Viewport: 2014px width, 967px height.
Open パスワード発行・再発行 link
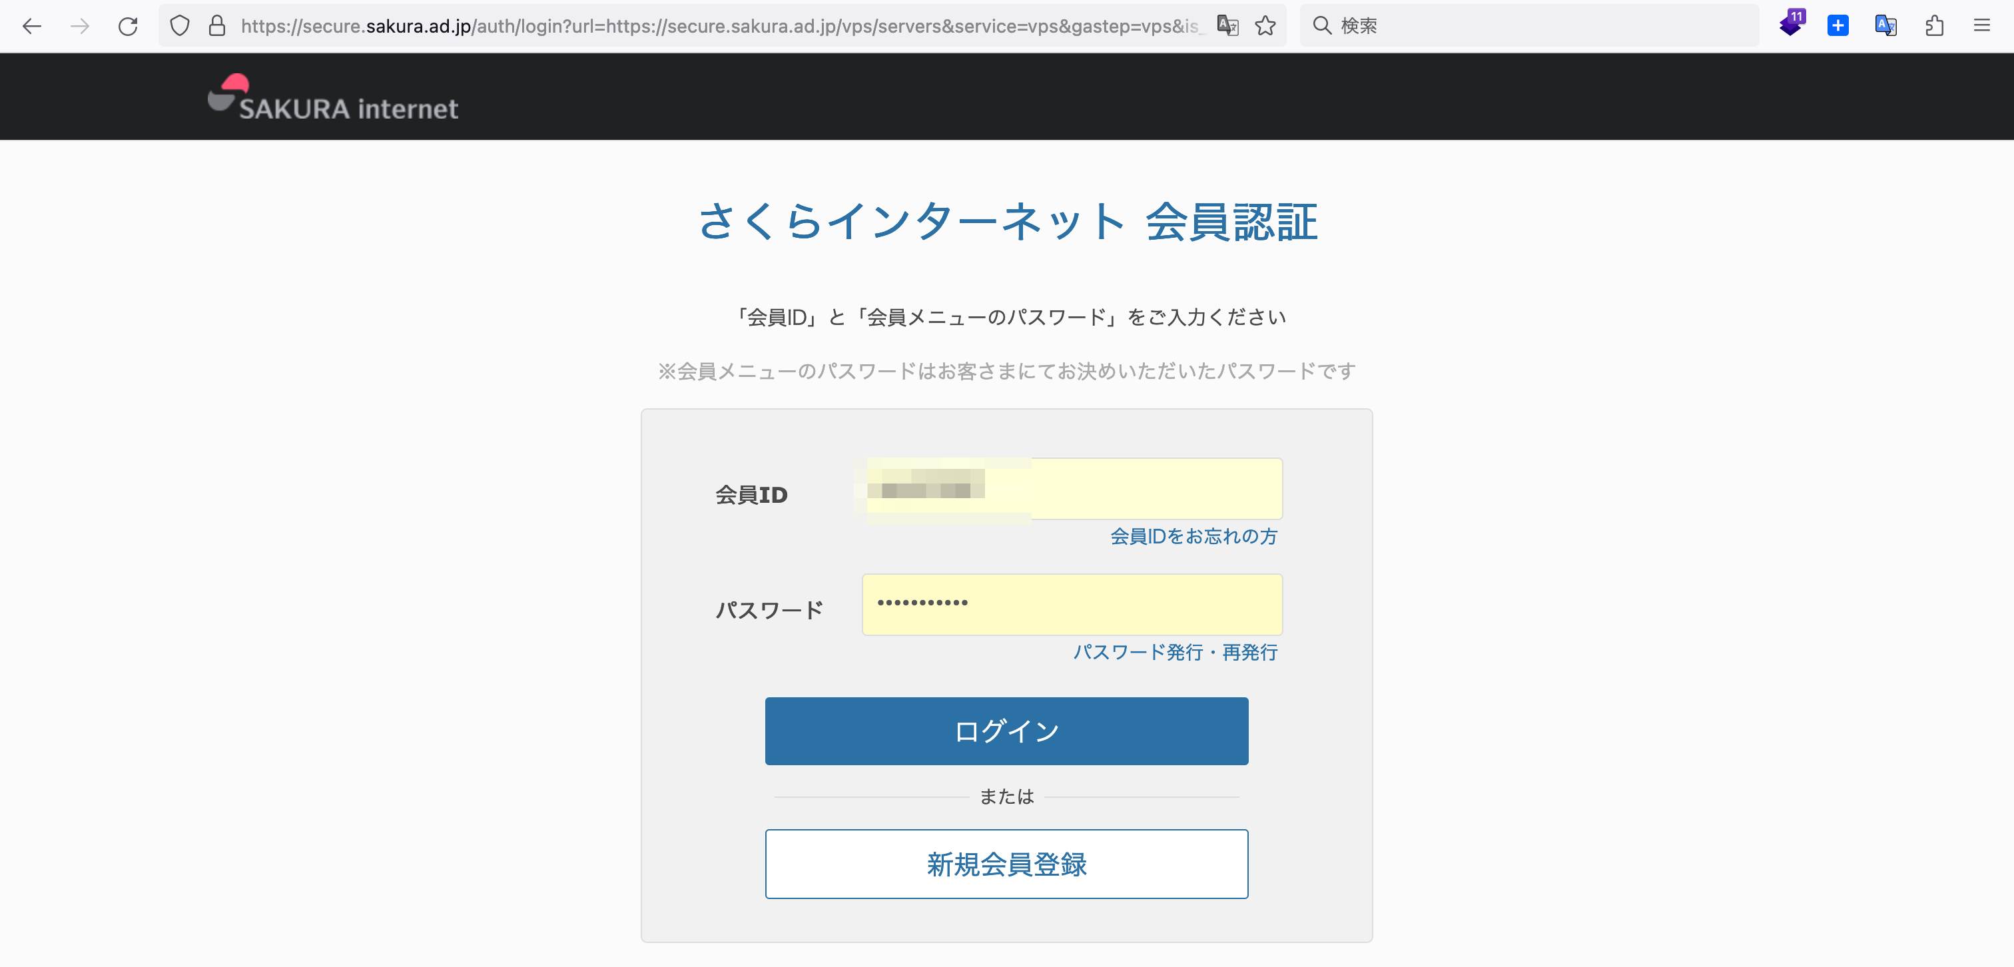pos(1174,652)
